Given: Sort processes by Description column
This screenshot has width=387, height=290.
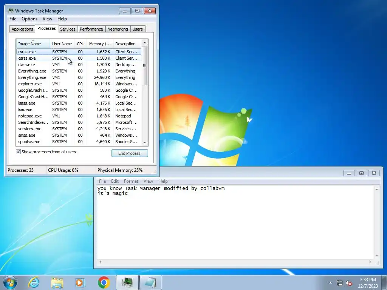Looking at the screenshot, I should (127, 44).
